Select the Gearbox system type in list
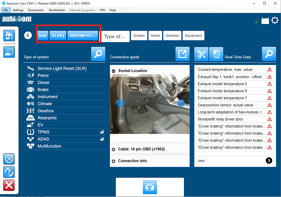 point(64,111)
